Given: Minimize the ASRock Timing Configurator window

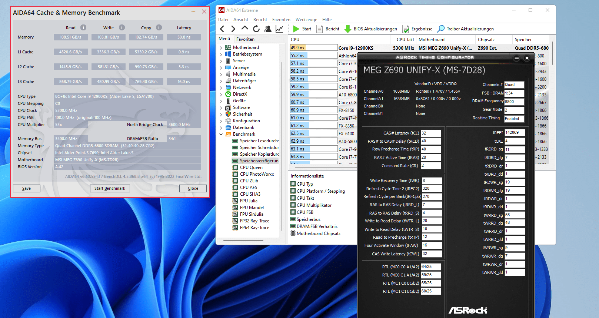Looking at the screenshot, I should click(x=516, y=58).
